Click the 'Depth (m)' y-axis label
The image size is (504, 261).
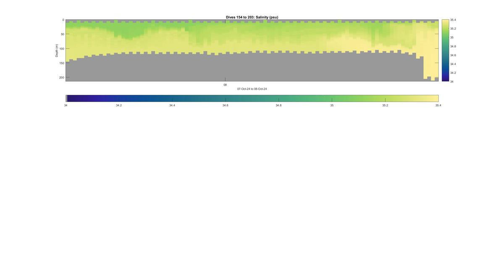[56, 50]
